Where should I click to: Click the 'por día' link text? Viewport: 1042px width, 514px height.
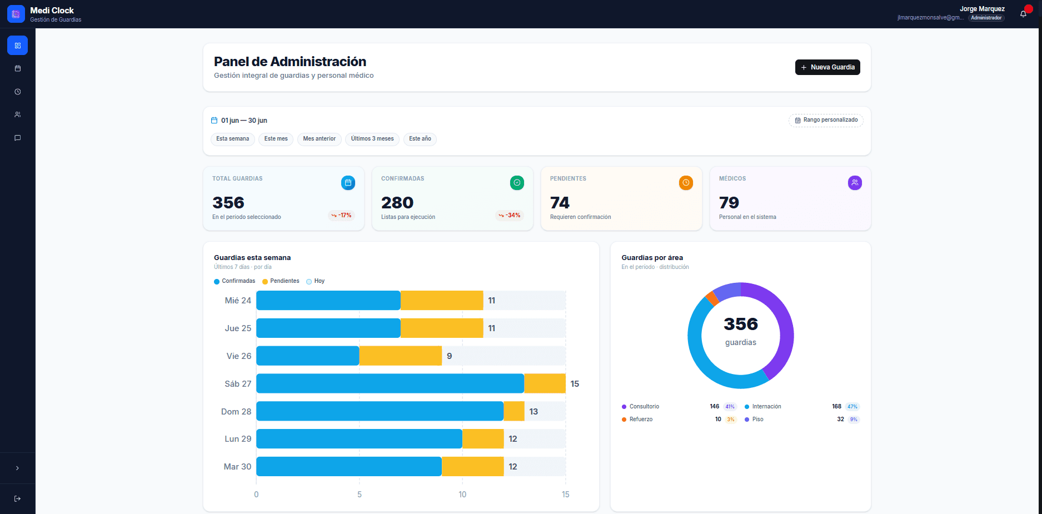click(x=263, y=267)
